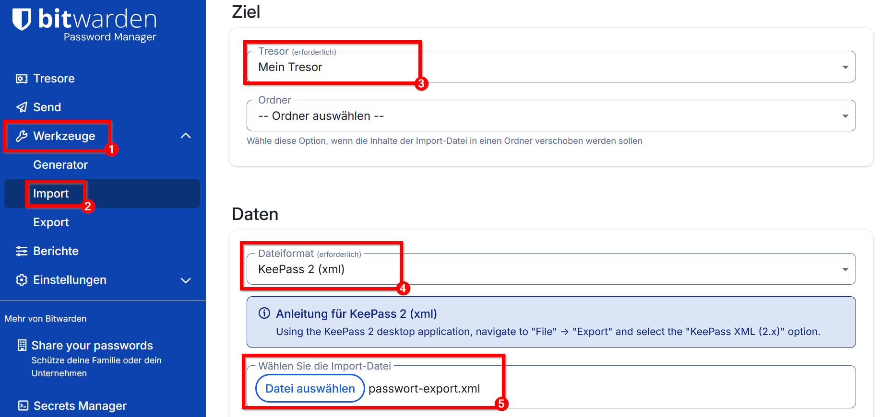Image resolution: width=892 pixels, height=417 pixels.
Task: Open the Ordner auswählen dropdown
Action: [550, 116]
